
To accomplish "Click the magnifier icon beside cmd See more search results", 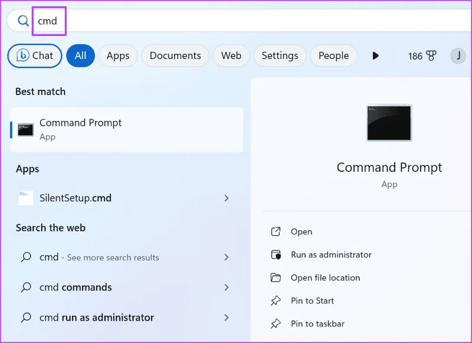I will click(26, 257).
